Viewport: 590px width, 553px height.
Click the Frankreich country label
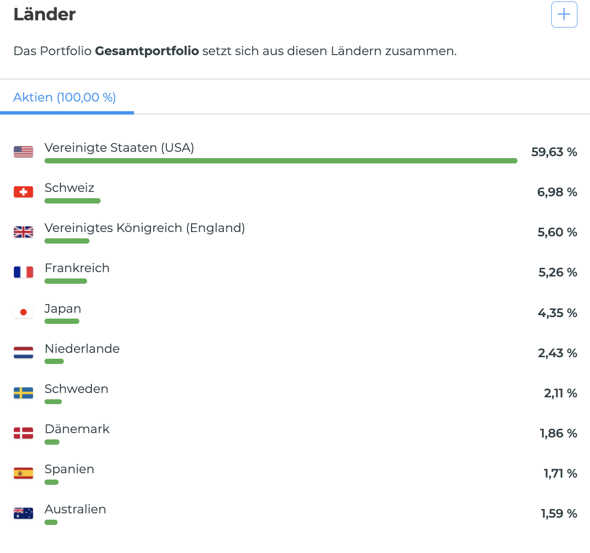click(77, 268)
